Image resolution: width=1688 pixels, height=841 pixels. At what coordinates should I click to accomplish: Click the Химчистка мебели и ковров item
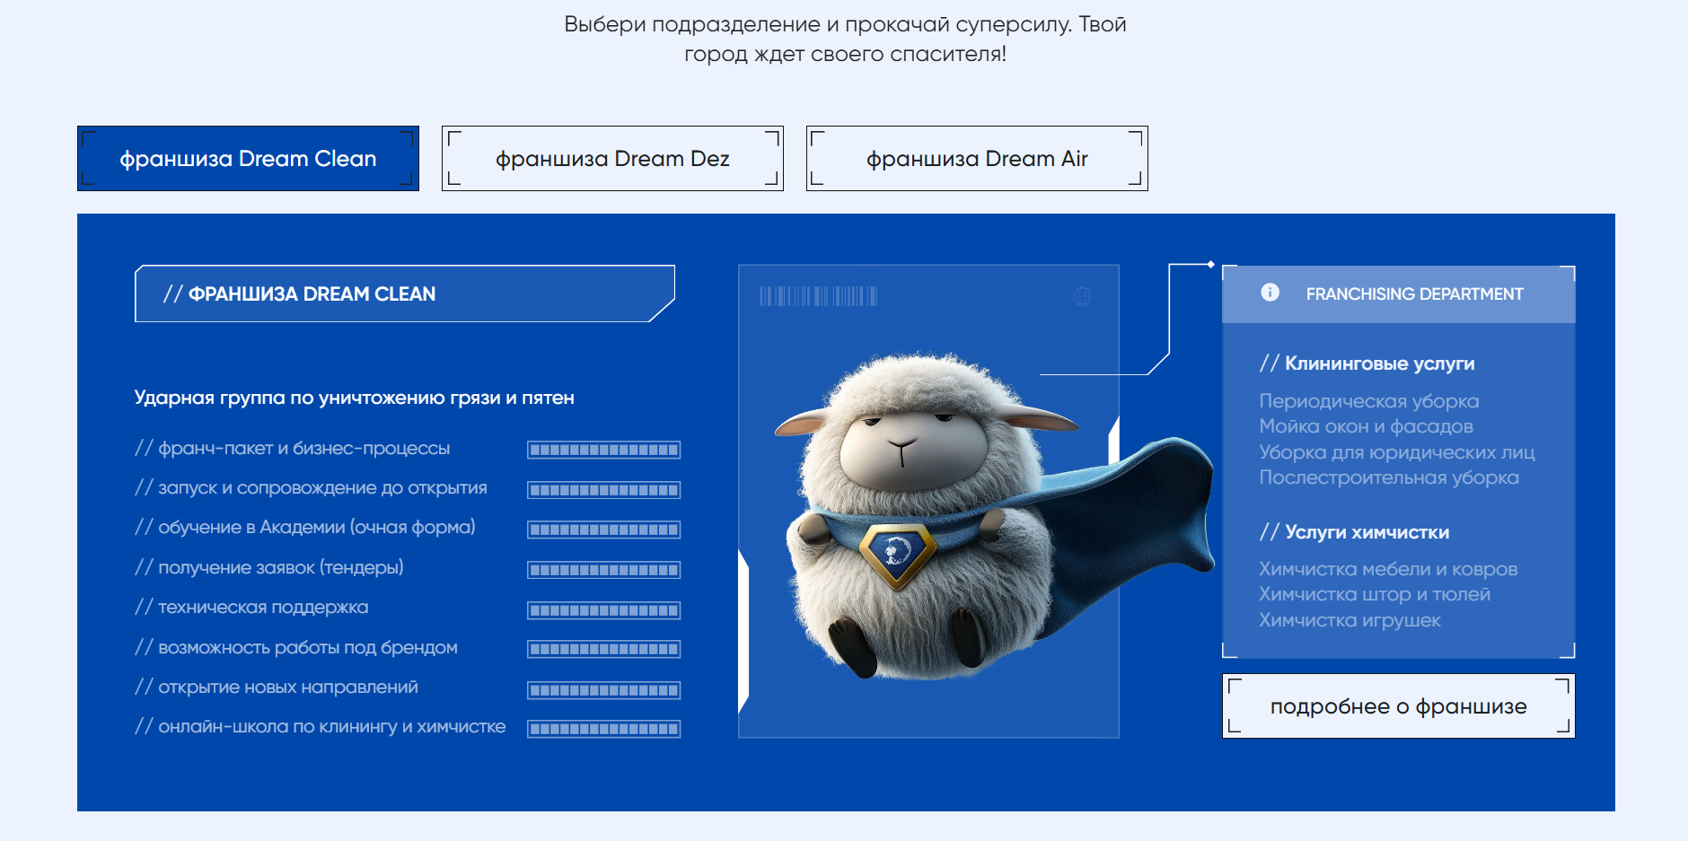point(1388,569)
